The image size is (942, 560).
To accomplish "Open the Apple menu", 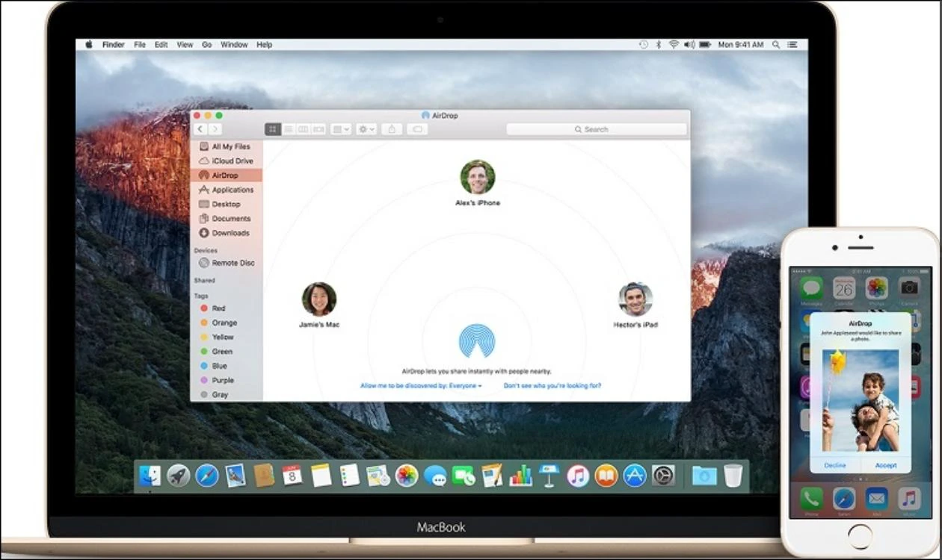I will coord(88,45).
